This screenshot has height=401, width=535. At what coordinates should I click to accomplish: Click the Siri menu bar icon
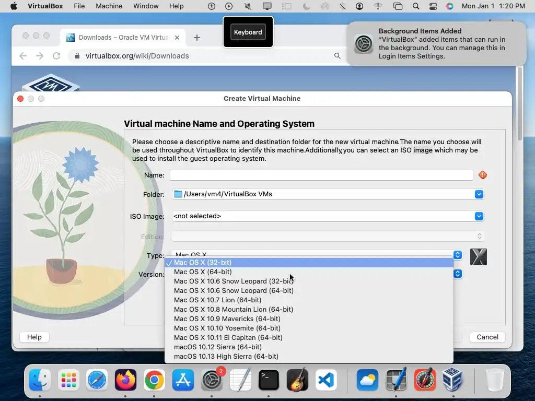[x=450, y=6]
